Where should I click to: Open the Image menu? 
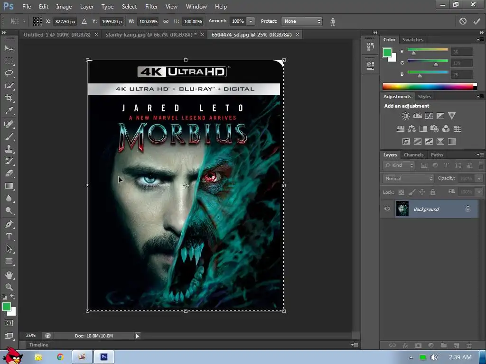pos(64,7)
